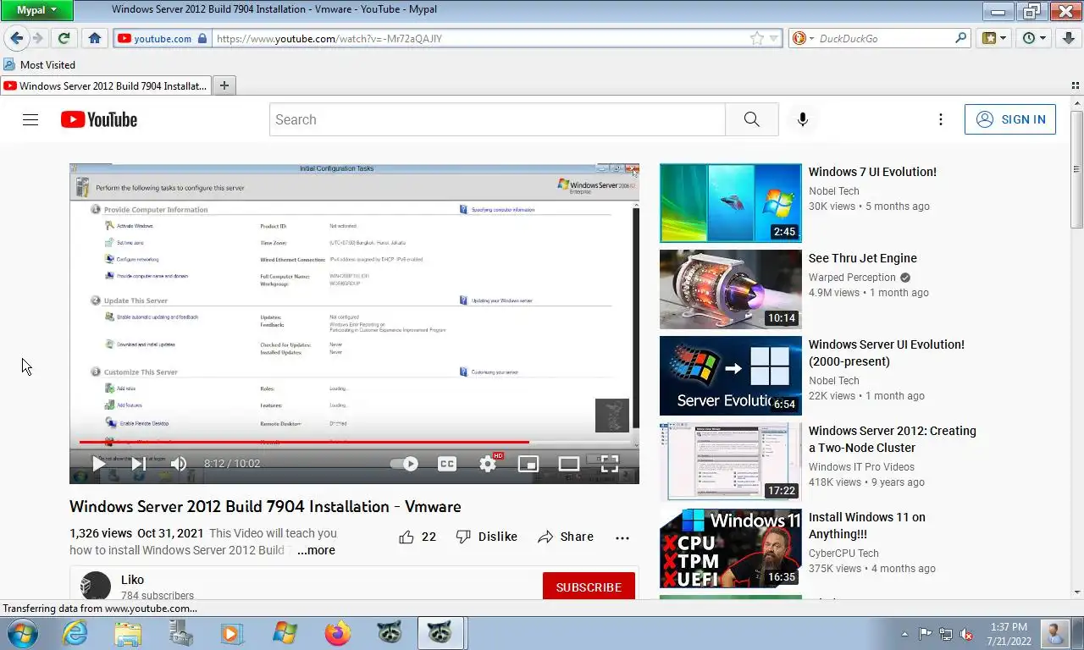
Task: Launch Firefox from the taskbar
Action: (337, 633)
